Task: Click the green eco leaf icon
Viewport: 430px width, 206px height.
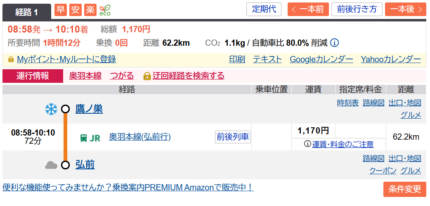Action: coord(105,10)
